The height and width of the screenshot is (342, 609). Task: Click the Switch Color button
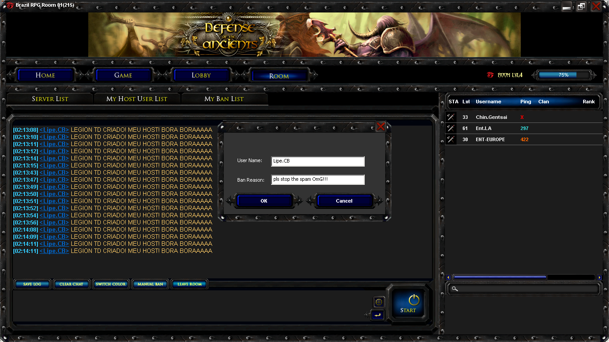pos(111,284)
